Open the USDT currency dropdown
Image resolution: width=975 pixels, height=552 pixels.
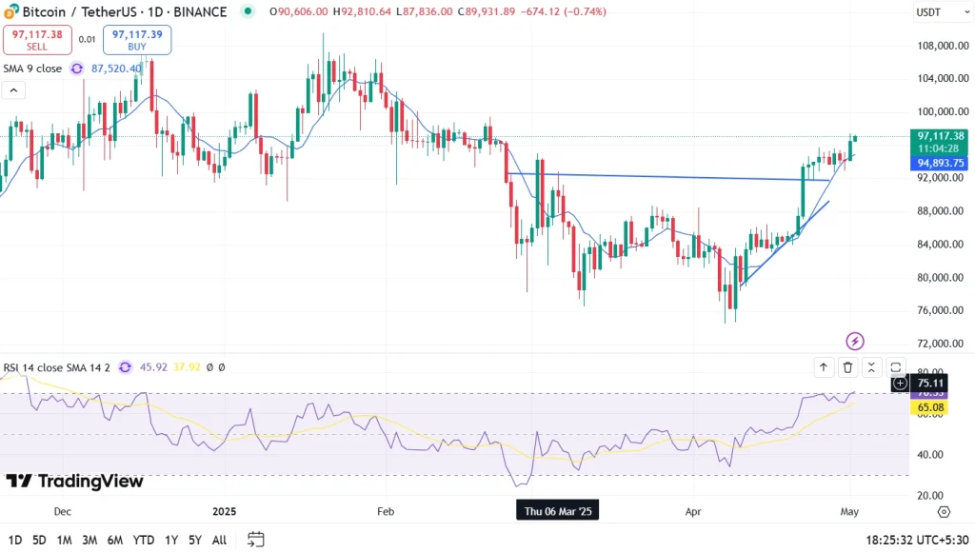point(942,11)
